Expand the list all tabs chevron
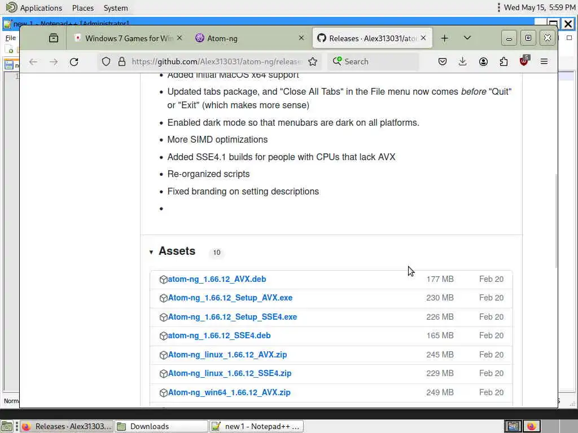 coord(467,38)
